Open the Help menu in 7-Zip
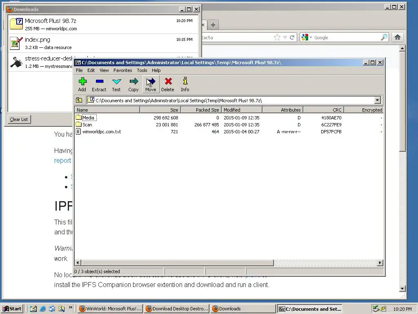This screenshot has height=314, width=418. (x=156, y=70)
